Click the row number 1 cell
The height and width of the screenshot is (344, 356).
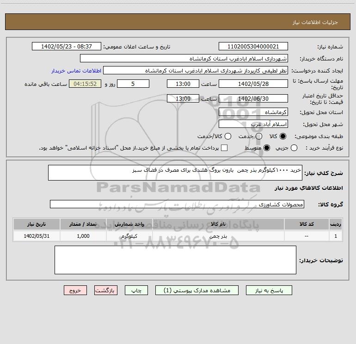(x=336, y=236)
